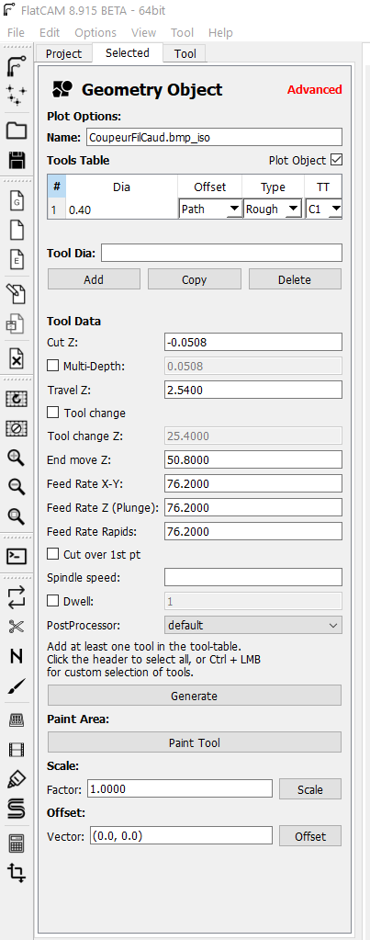The height and width of the screenshot is (940, 370).
Task: Open the calculator tool icon
Action: click(x=17, y=844)
